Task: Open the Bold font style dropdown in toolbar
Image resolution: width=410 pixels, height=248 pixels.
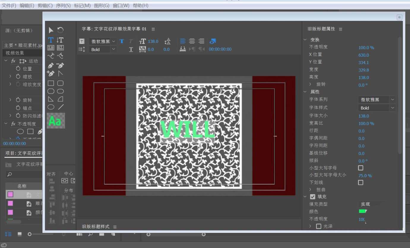Action: (x=113, y=50)
